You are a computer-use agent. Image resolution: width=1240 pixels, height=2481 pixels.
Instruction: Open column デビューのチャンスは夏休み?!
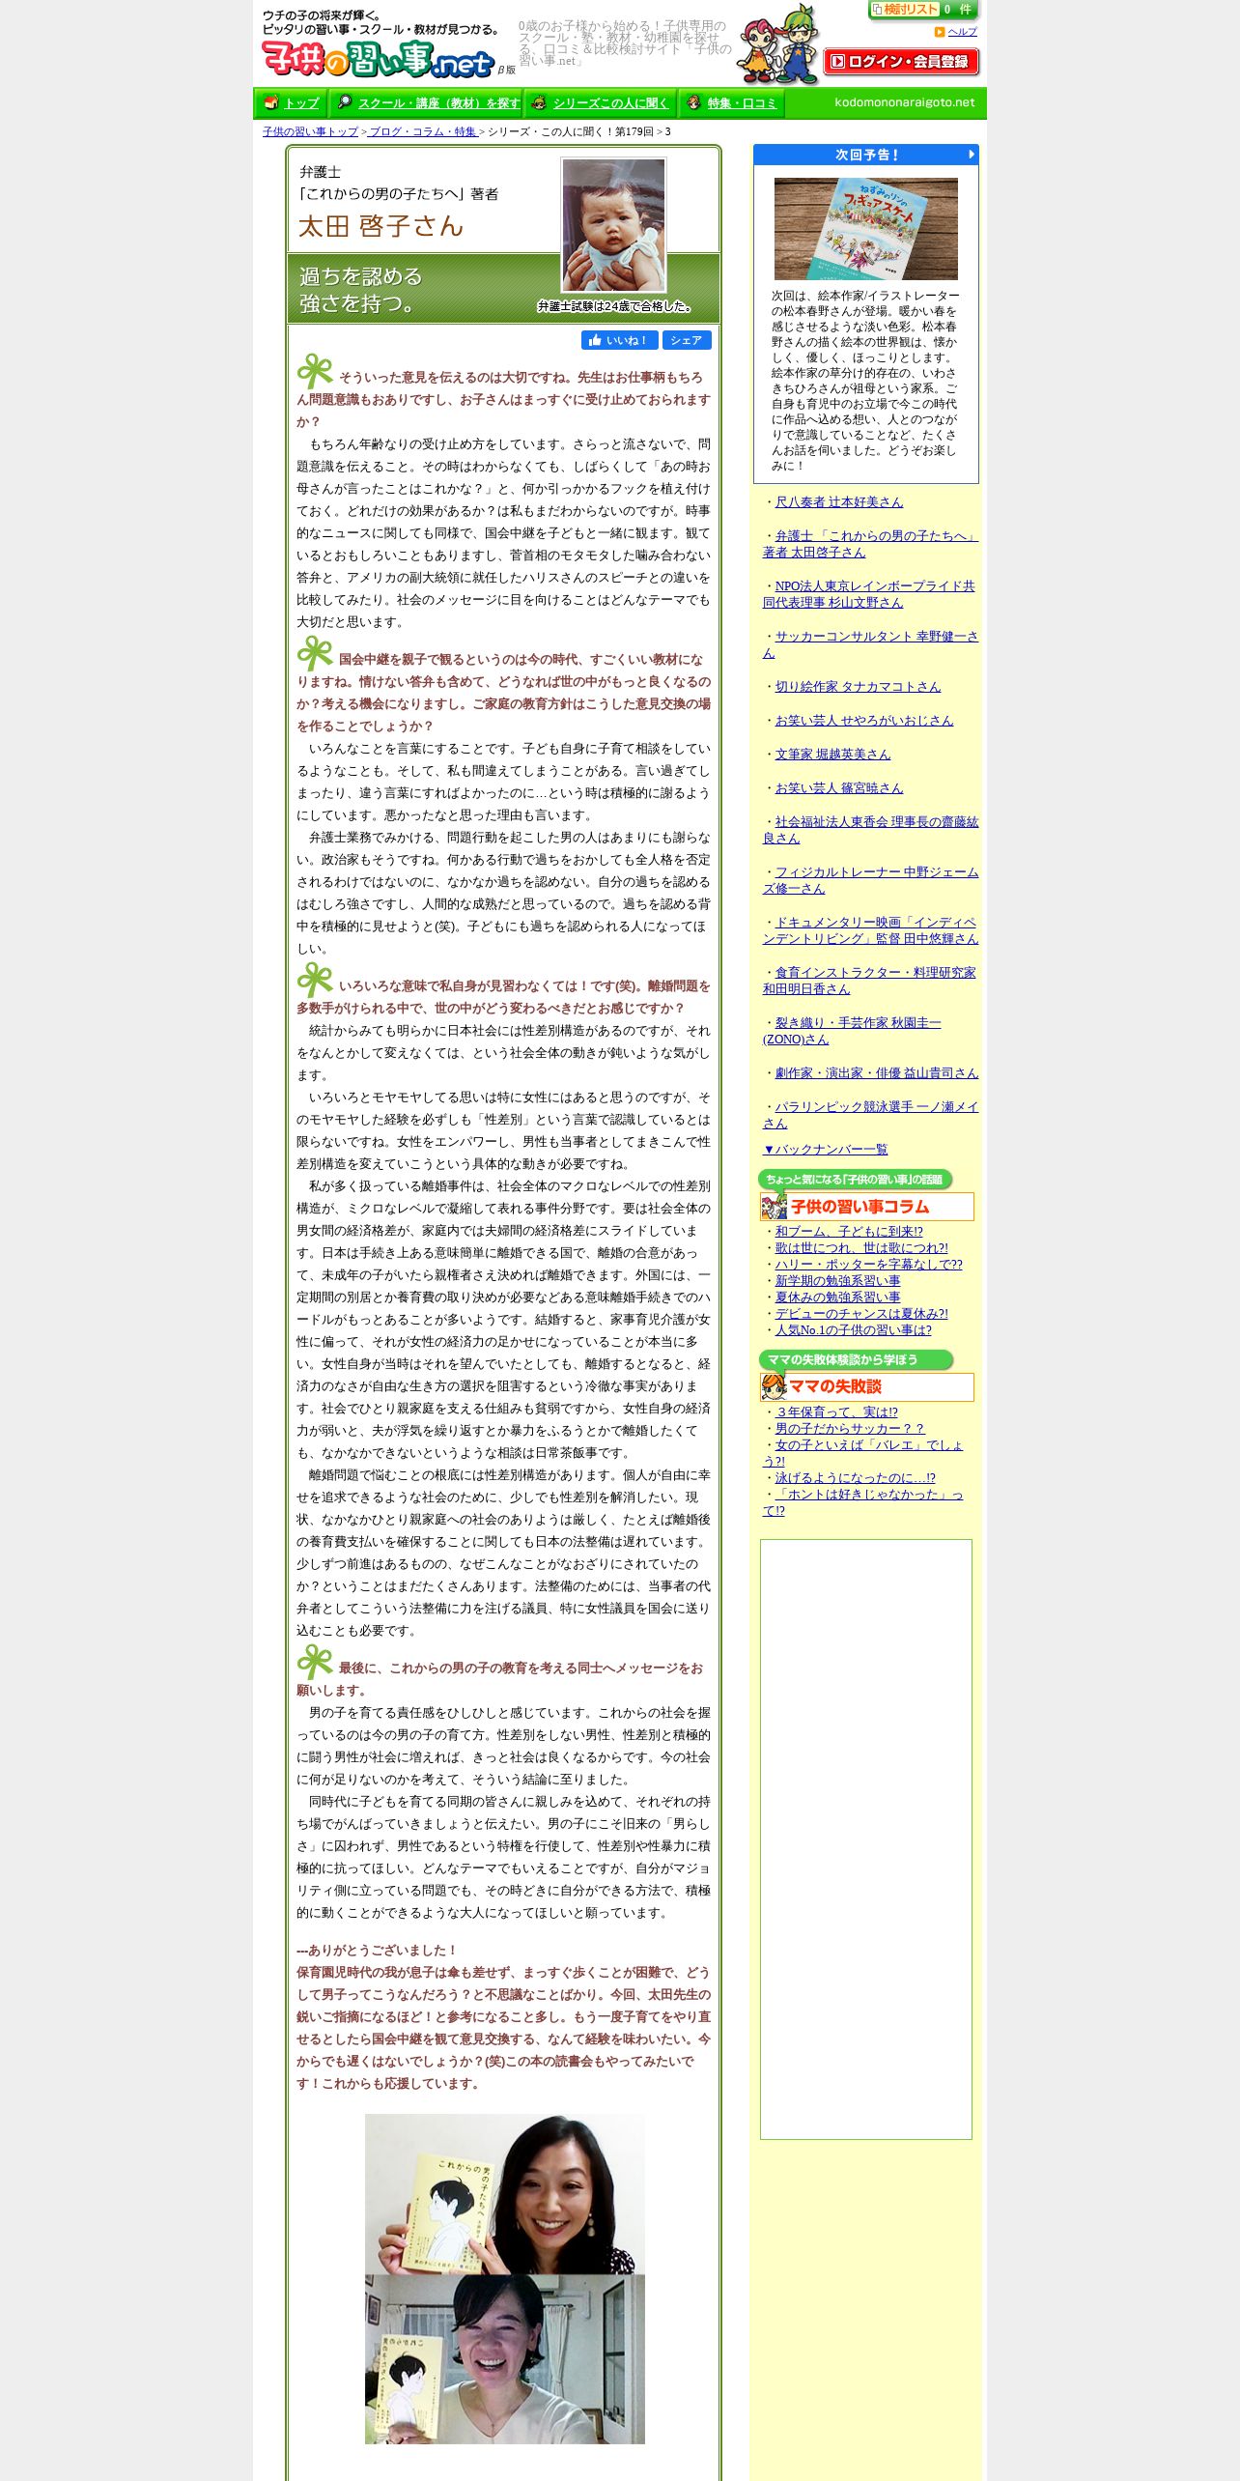861,1314
